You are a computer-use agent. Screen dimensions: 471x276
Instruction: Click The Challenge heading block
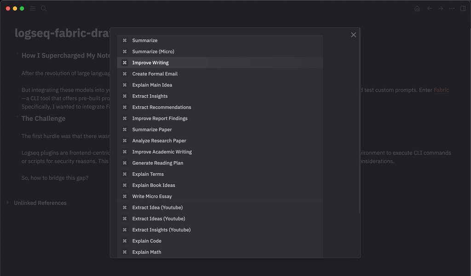point(43,118)
